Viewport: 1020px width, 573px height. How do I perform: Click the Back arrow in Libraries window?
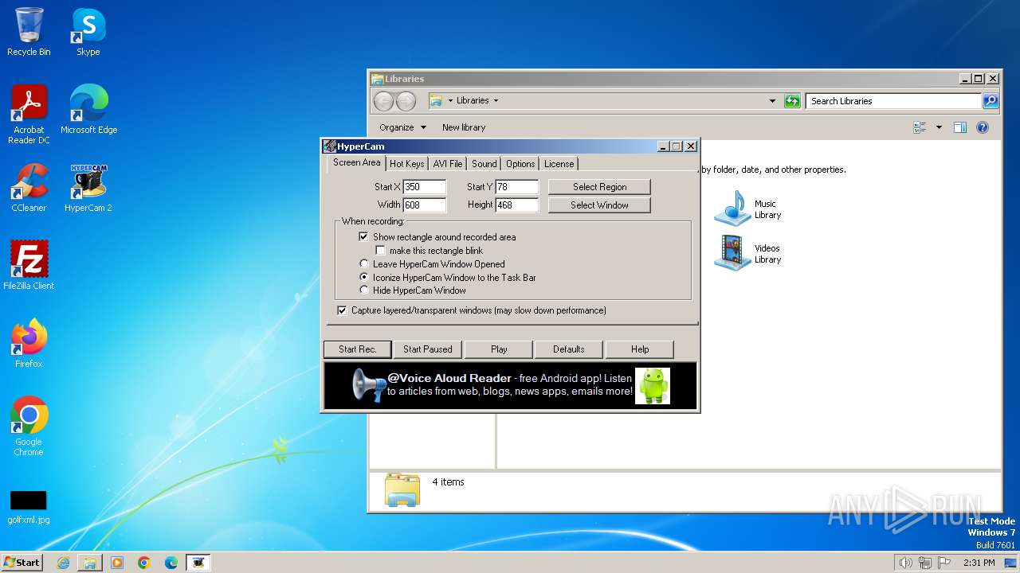383,101
